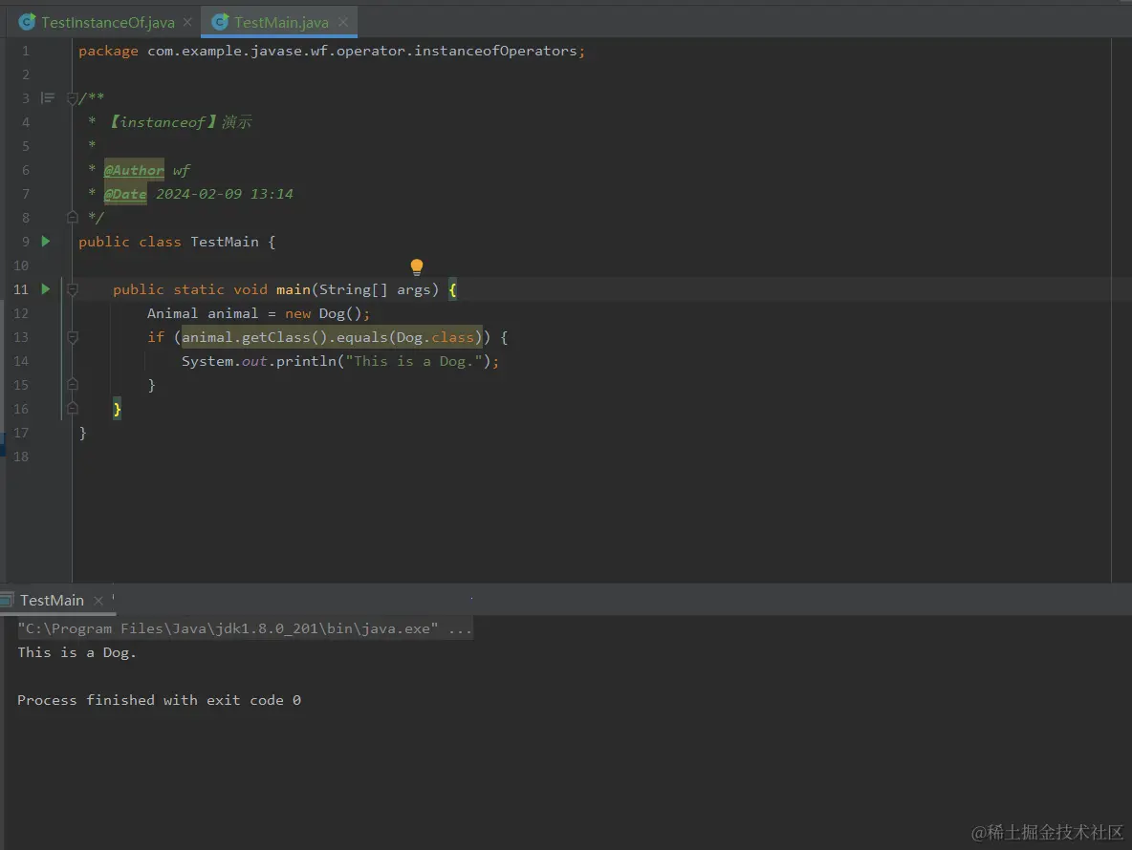Click the @Author tag in the Javadoc
Screen dimensions: 1132x850
pos(134,170)
